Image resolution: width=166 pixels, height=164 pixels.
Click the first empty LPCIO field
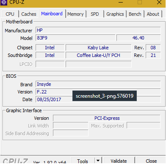(50, 64)
